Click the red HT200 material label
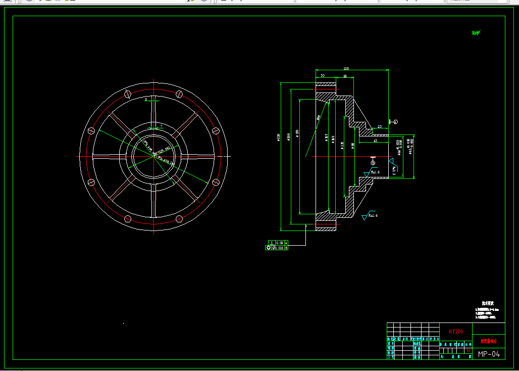 [x=456, y=332]
